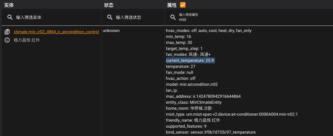Click the 格力品悦 红外 entity name
Image resolution: width=333 pixels, height=136 pixels.
click(x=27, y=40)
